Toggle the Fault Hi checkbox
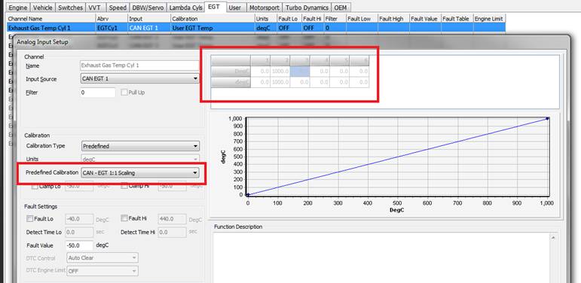Viewport: 581px width, 283px height. tap(124, 218)
